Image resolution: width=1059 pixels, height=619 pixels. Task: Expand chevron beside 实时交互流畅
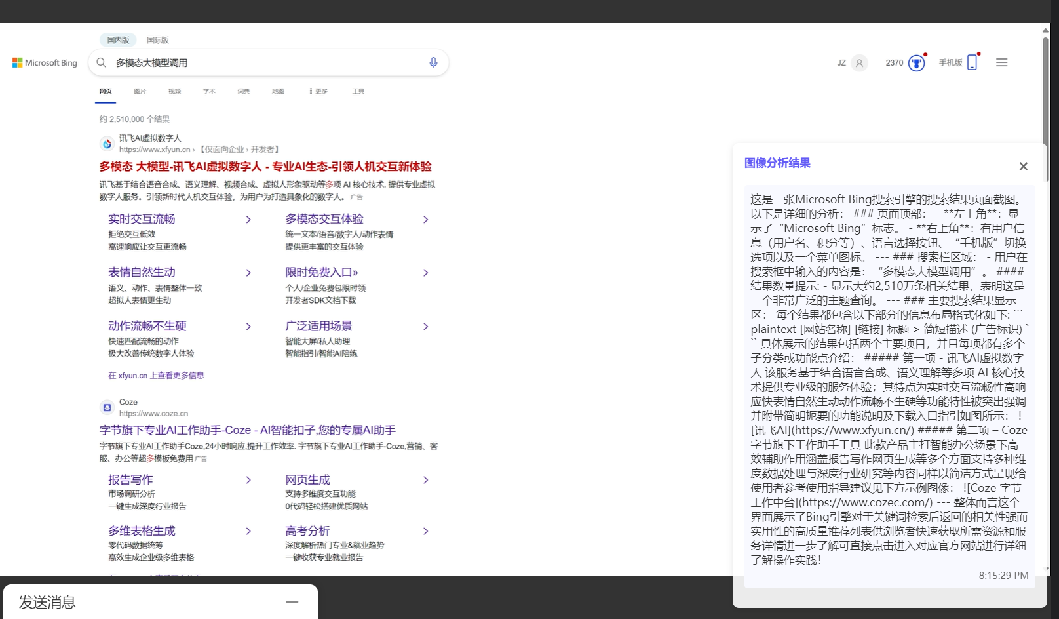(x=248, y=220)
